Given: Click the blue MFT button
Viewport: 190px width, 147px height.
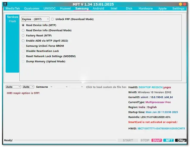Looking at the screenshot, I should tap(169, 140).
